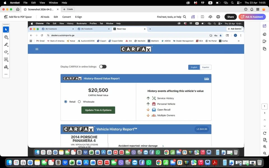Zoom in with the plus magnifier
This screenshot has width=269, height=168.
265,146
